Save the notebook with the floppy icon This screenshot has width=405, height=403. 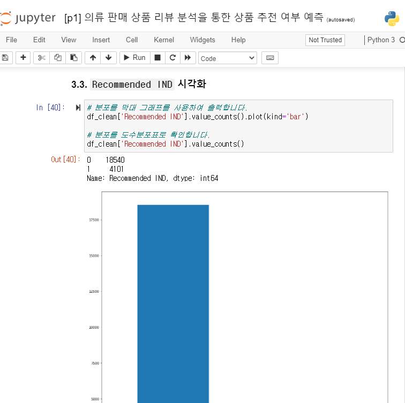[x=5, y=58]
